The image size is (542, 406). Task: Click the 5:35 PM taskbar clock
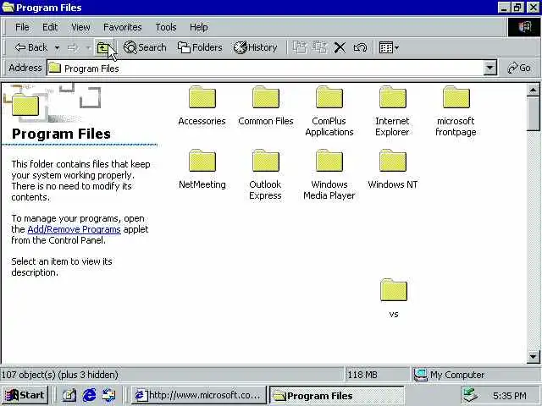pyautogui.click(x=510, y=396)
